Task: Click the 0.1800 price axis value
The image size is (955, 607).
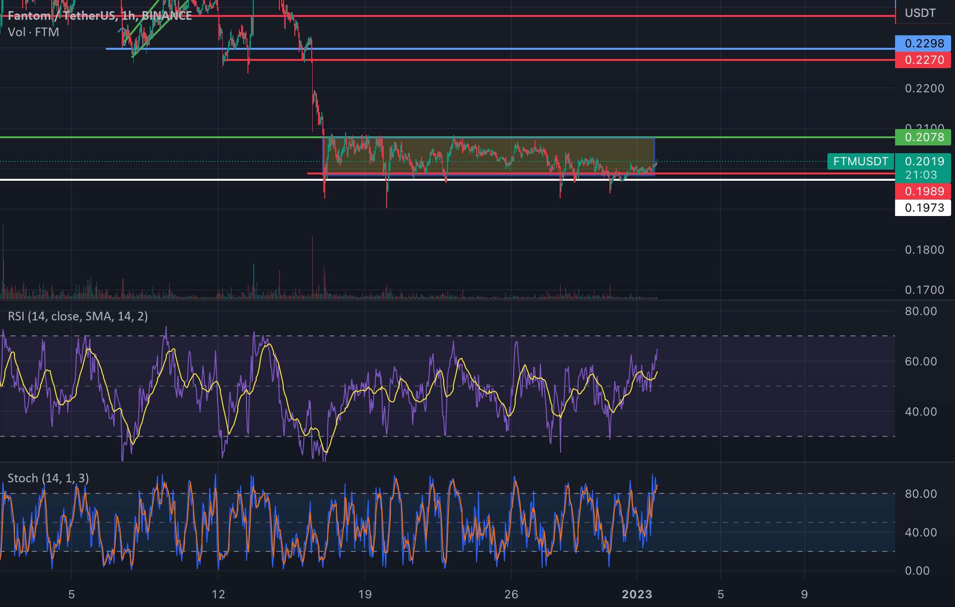Action: (924, 250)
